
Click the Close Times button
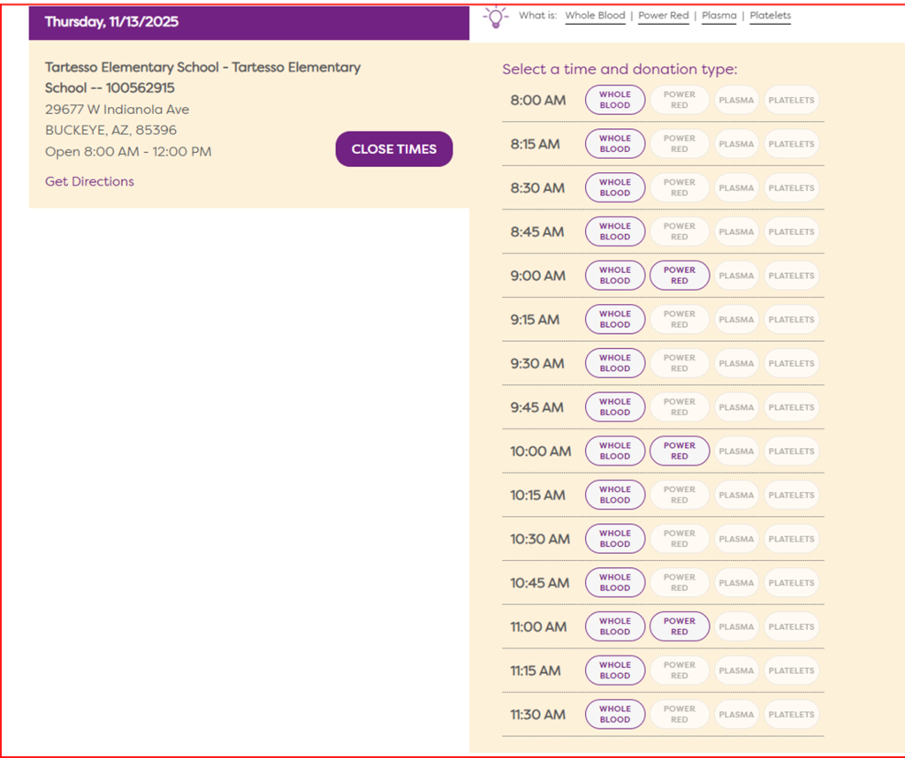coord(393,149)
